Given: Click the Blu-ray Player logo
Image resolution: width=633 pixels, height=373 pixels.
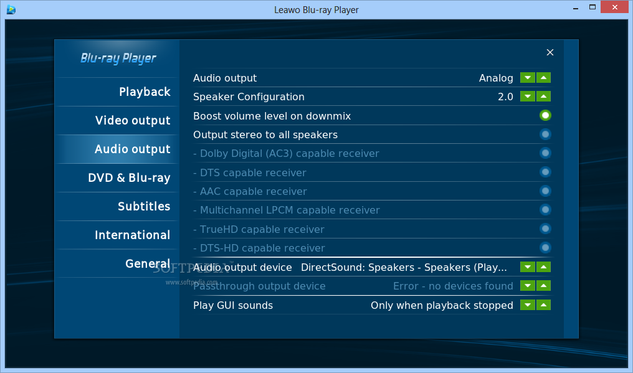Looking at the screenshot, I should pyautogui.click(x=118, y=59).
